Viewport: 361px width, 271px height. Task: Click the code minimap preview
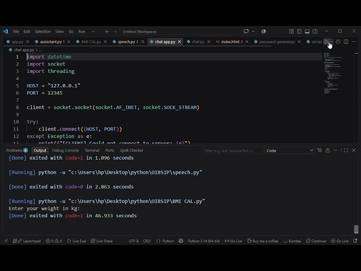click(x=333, y=73)
